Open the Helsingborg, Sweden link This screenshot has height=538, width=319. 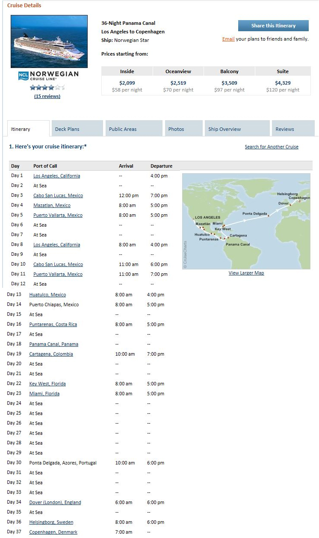51,522
